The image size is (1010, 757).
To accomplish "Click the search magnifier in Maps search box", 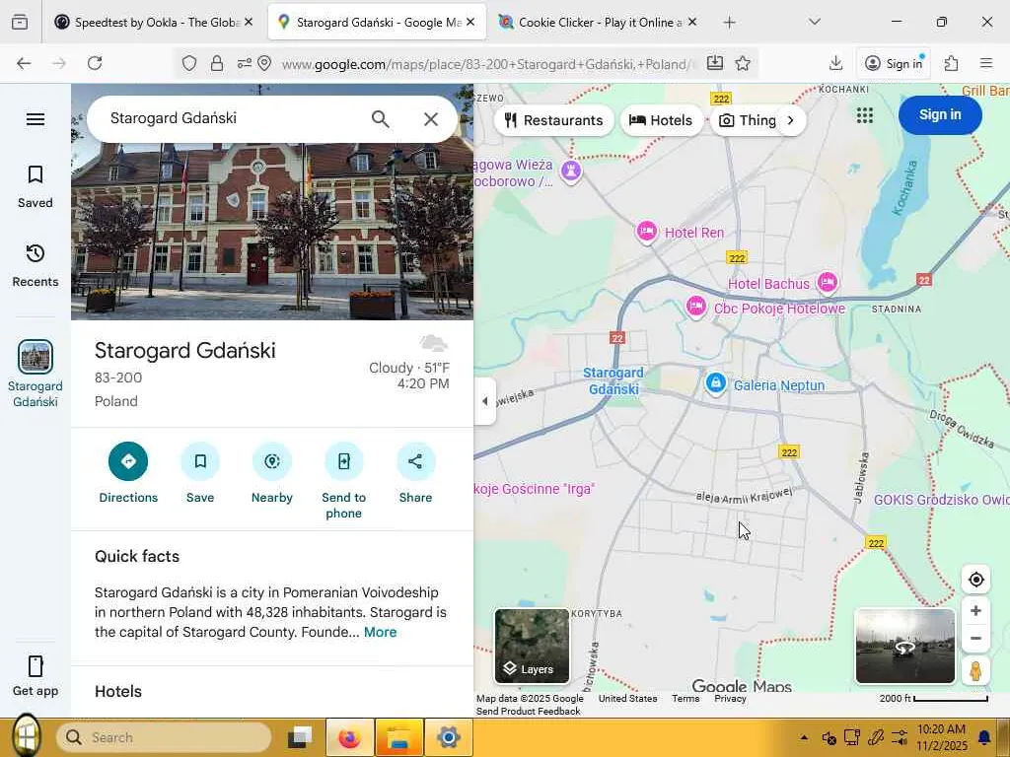I will tap(380, 119).
